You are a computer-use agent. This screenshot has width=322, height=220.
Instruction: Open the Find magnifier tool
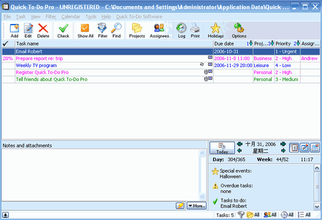pos(117,31)
